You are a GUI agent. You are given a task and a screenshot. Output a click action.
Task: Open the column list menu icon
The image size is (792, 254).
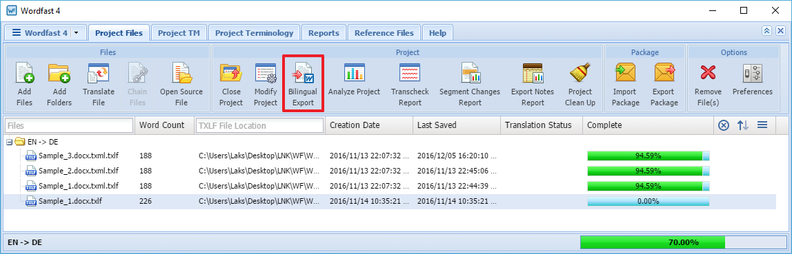(762, 125)
